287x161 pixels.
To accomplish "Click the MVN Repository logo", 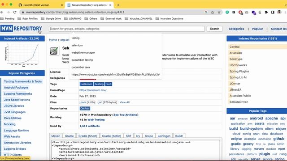I will coord(21,29).
